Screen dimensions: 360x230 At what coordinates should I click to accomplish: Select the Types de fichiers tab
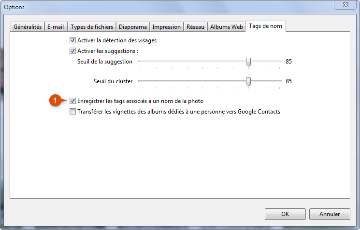[x=92, y=27]
